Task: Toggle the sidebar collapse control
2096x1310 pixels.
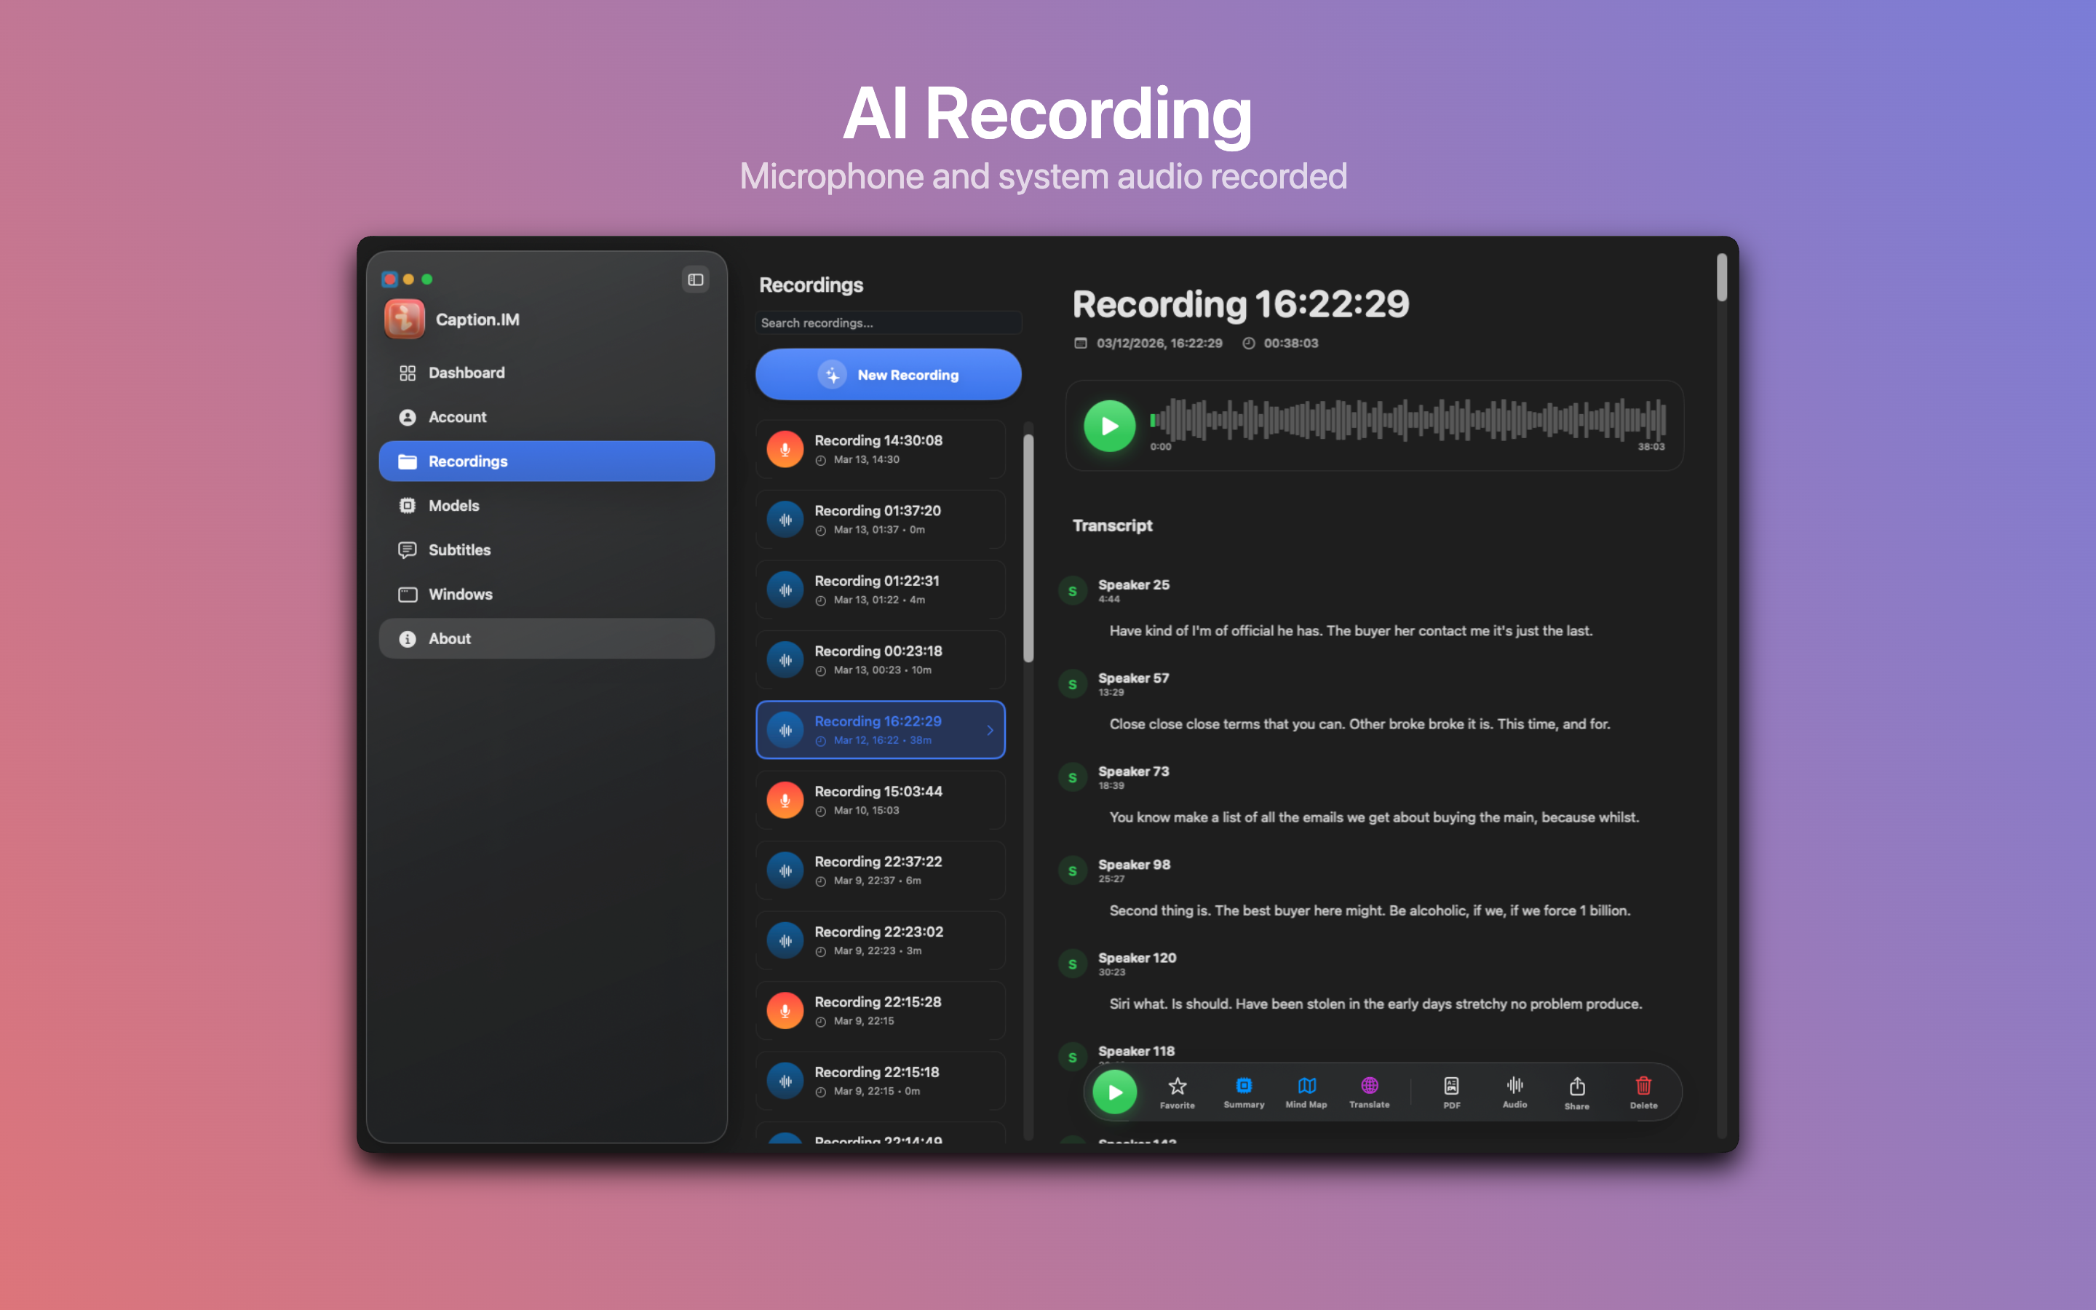Action: point(696,279)
